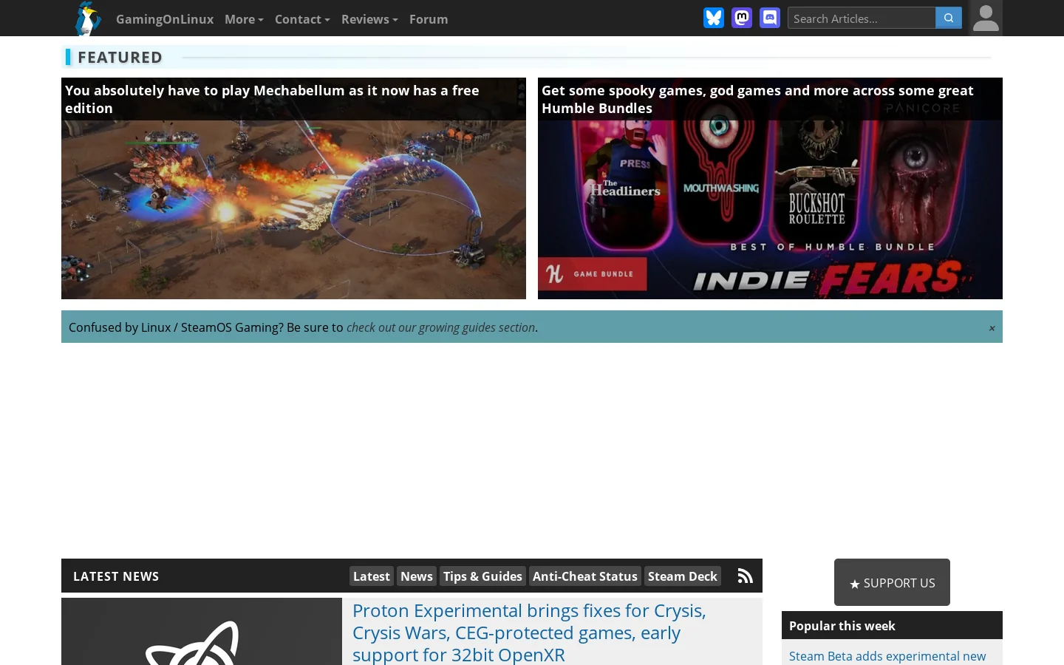
Task: Click the GamingOnLinux site name
Action: coord(165,19)
